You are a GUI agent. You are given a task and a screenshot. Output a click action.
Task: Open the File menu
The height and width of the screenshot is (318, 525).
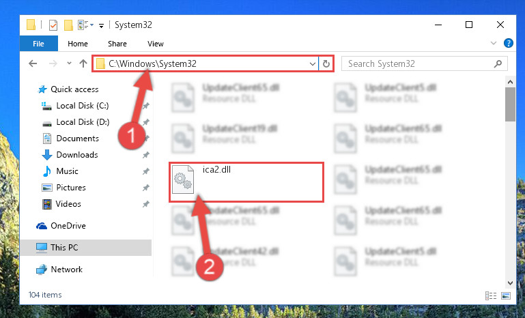[x=38, y=44]
